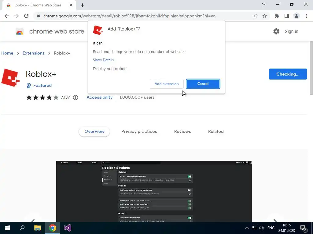Screen dimensions: 313x234
Task: Select the Overview tab
Action: pos(94,131)
